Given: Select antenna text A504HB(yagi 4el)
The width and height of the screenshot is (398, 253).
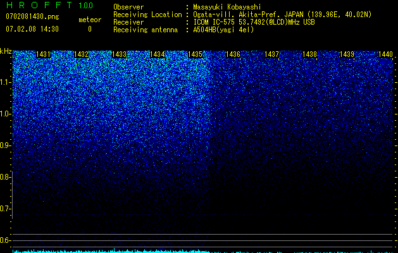Looking at the screenshot, I should (223, 30).
